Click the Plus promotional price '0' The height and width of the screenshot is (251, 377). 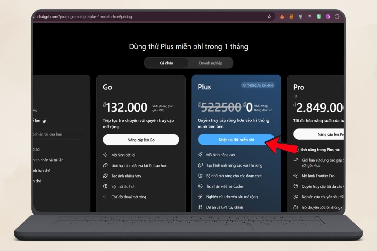[x=249, y=108]
